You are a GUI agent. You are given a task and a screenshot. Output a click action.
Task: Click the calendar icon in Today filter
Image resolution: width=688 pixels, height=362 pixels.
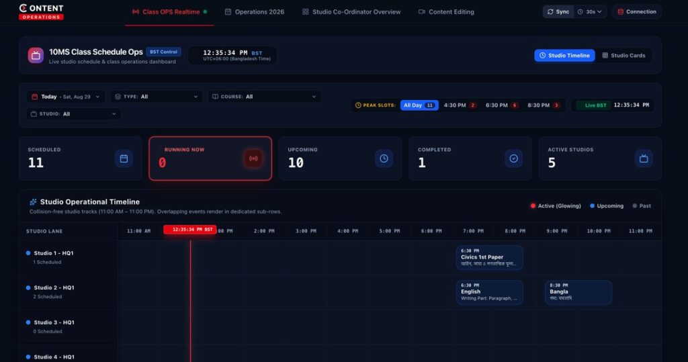coord(35,97)
